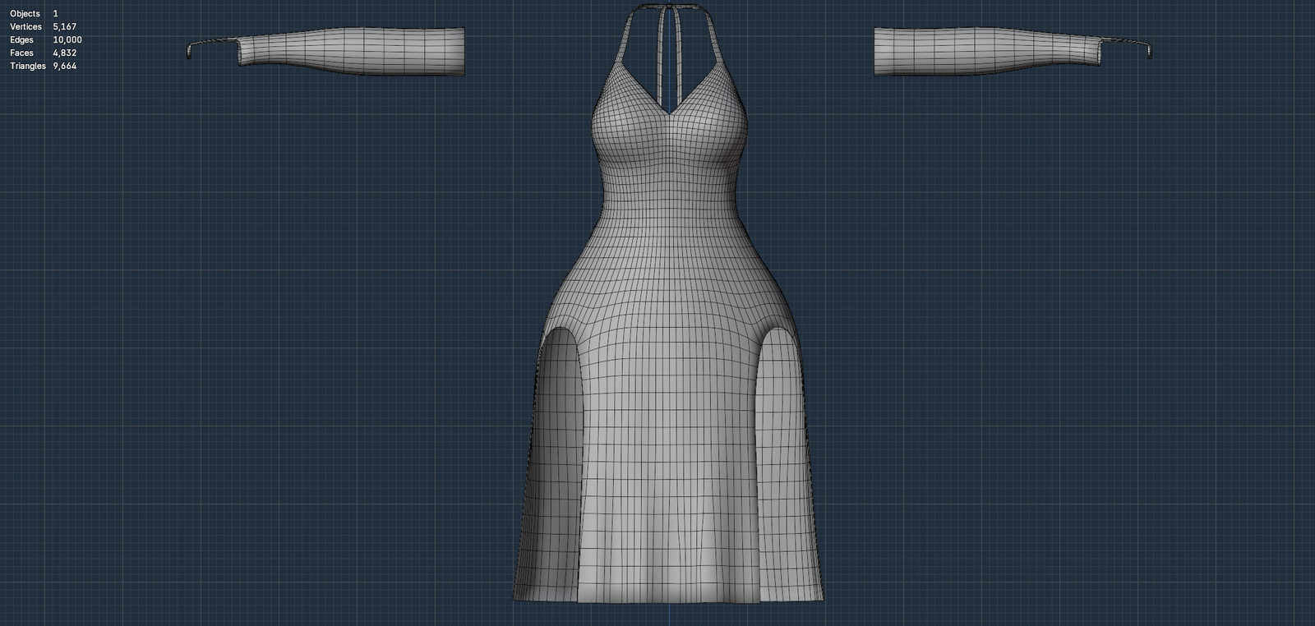Screen dimensions: 1315x626
Task: Click the blue vertical axis line below dress
Action: 669,614
